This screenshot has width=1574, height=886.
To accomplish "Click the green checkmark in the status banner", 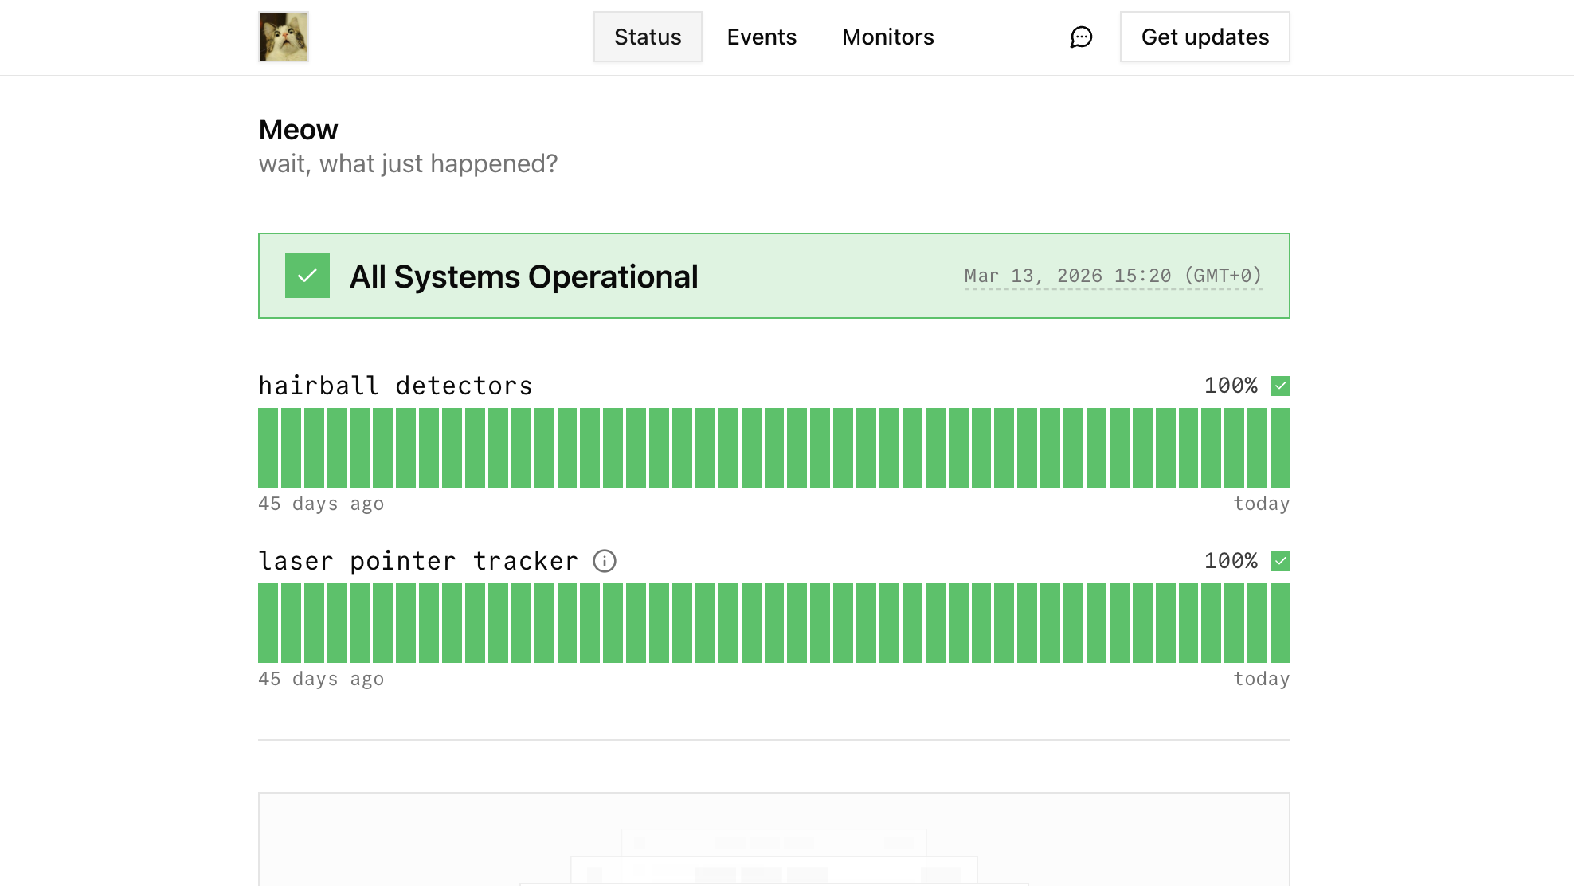I will point(307,276).
